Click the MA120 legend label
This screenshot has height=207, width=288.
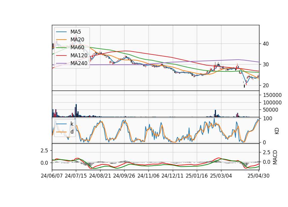tap(79, 55)
